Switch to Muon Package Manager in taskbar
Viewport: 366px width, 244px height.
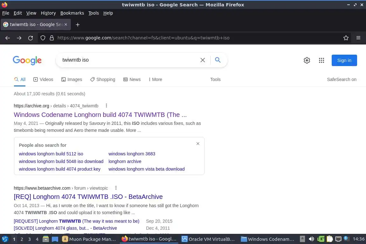pos(89,239)
